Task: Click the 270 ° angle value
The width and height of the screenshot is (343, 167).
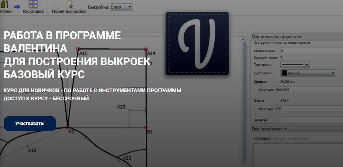Action: click(x=285, y=101)
